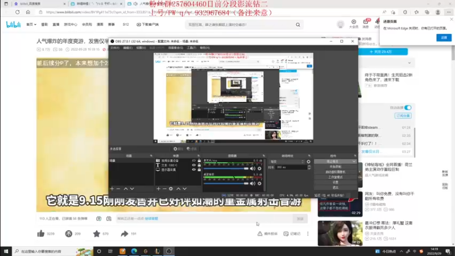Viewport: 455px width, 256px height.
Task: Toggle lock on text (GDI+) source
Action: [x=199, y=165]
